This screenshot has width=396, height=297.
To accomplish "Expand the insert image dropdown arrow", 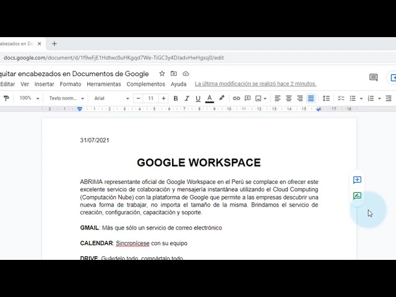I will click(x=265, y=98).
